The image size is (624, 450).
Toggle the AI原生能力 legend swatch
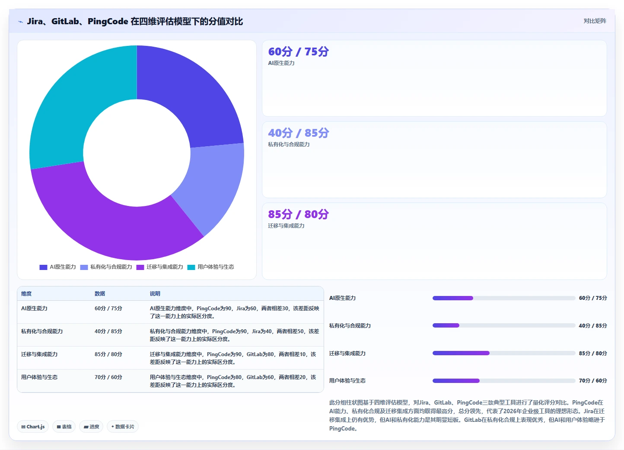(x=43, y=267)
